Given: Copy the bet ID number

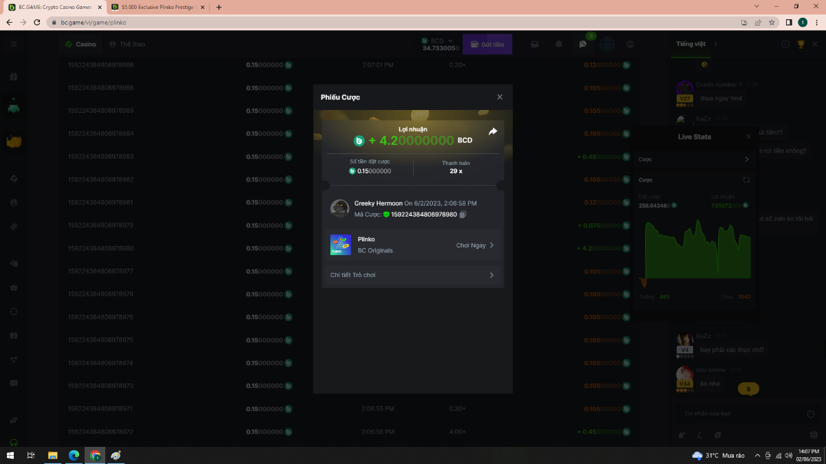Looking at the screenshot, I should click(463, 214).
